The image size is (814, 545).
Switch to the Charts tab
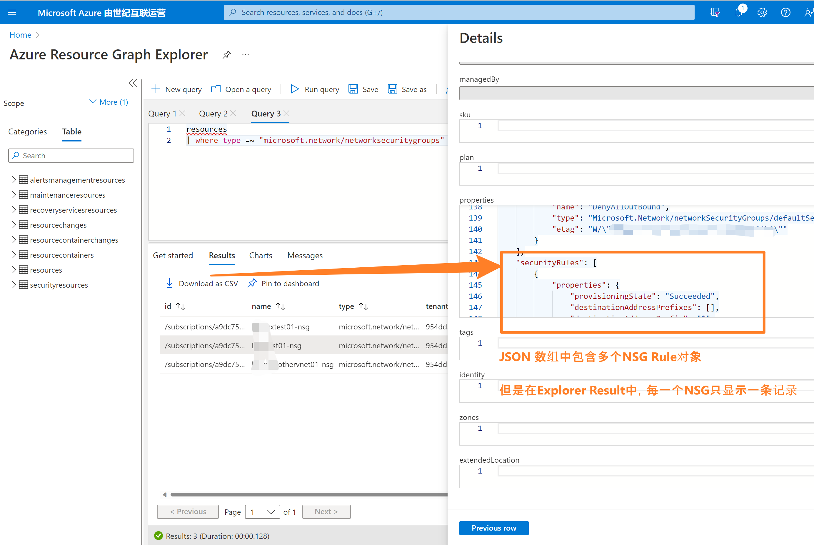260,256
